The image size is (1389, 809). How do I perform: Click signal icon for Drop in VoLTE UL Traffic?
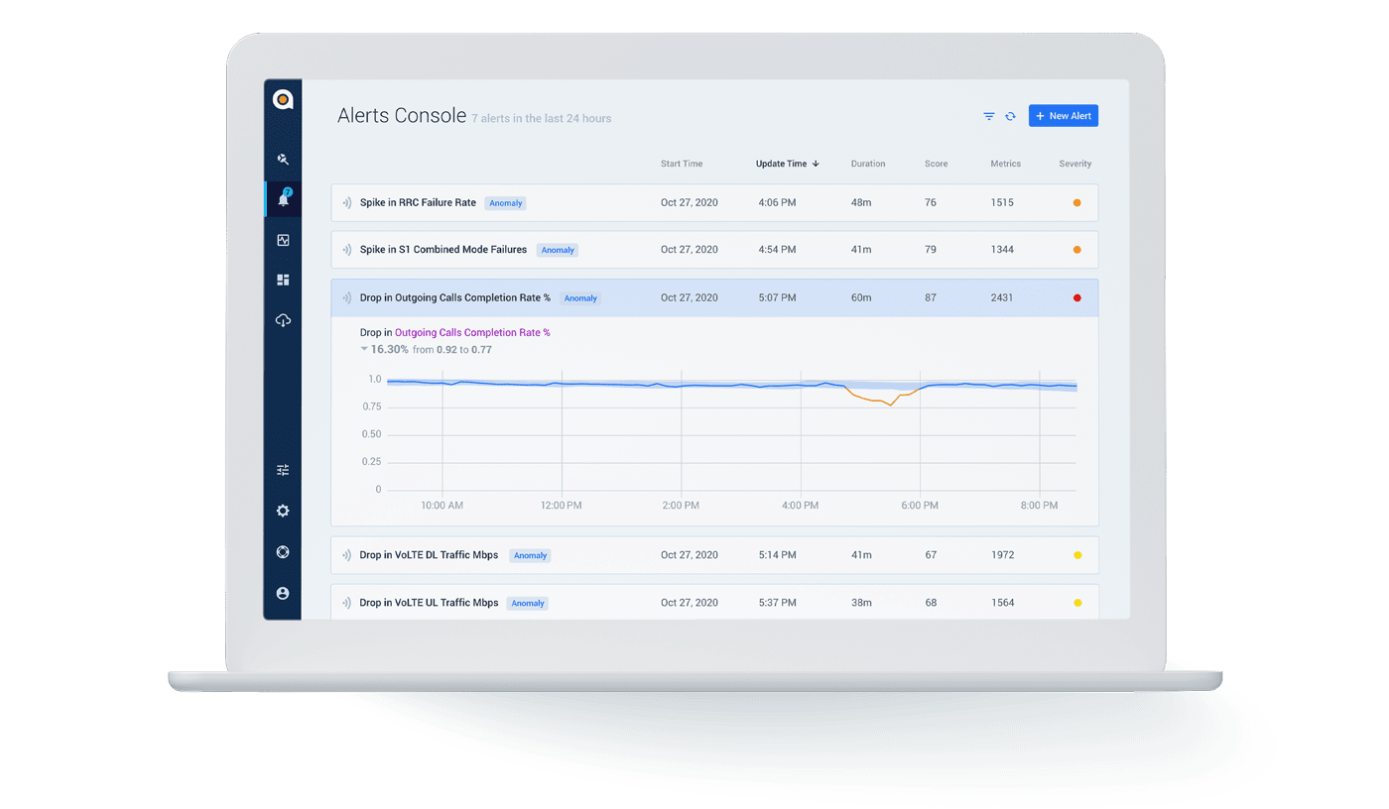click(x=347, y=603)
